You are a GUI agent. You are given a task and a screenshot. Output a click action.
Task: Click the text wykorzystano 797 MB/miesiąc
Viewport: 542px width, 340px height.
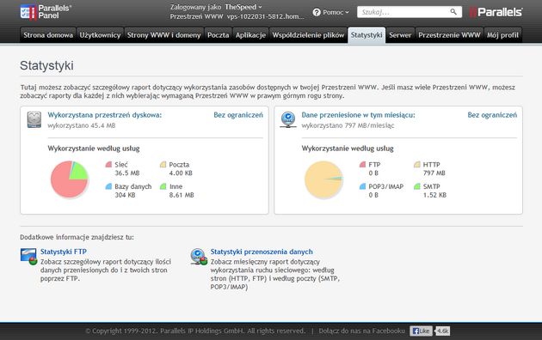point(348,125)
